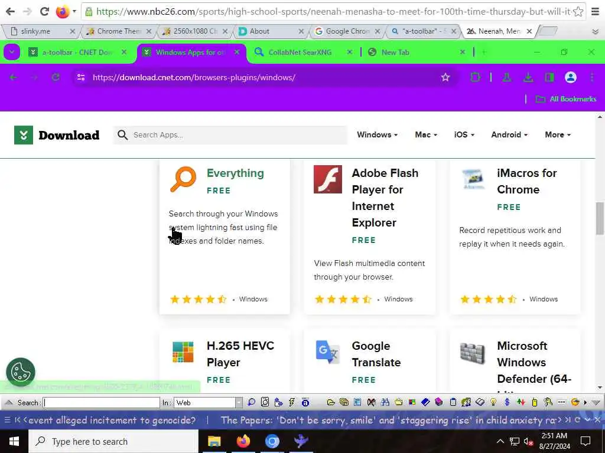Open the Firefox icon dropdown next to reload
This screenshot has height=453, width=605.
(x=74, y=11)
